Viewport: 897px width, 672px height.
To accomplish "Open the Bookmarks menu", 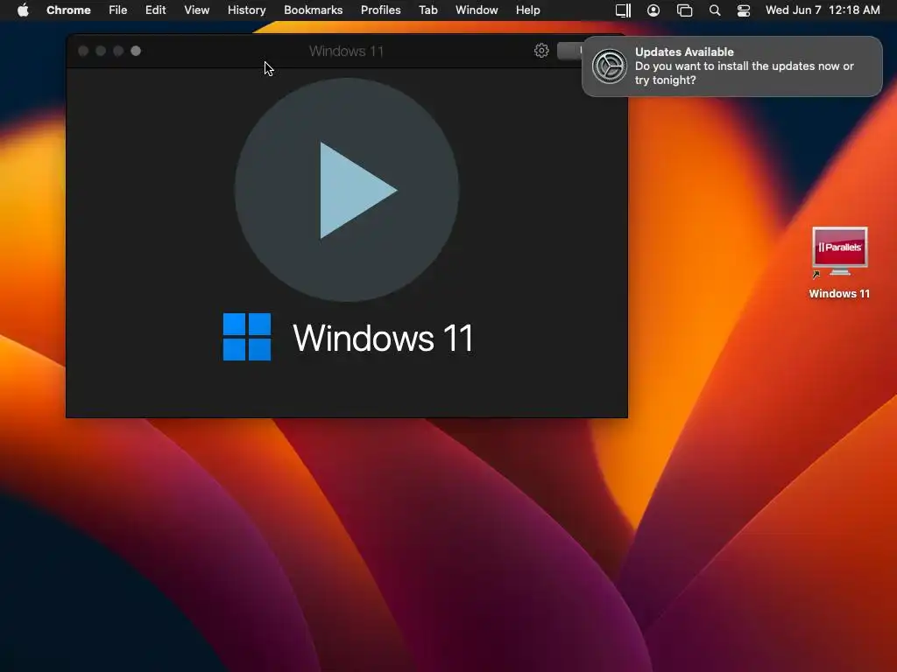I will pyautogui.click(x=313, y=10).
